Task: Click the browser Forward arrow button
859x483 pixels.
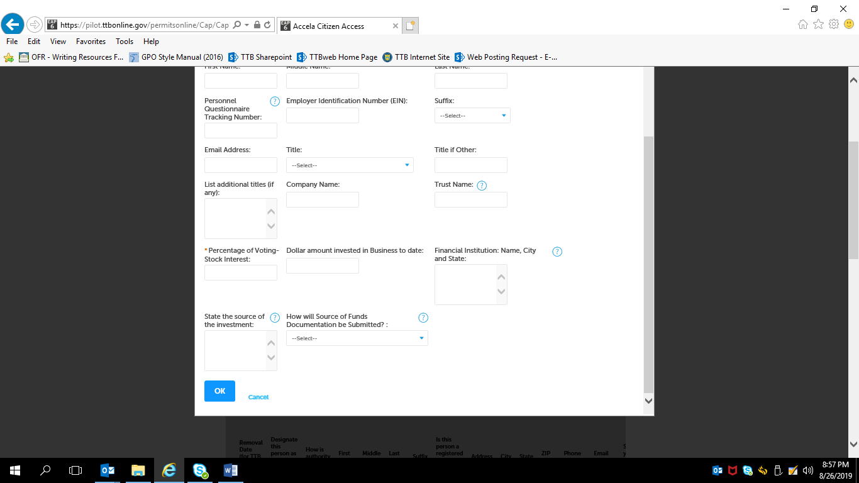Action: pos(34,25)
